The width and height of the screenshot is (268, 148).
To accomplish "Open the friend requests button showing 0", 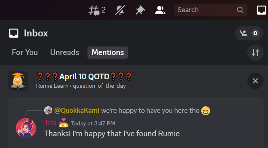I will (249, 33).
